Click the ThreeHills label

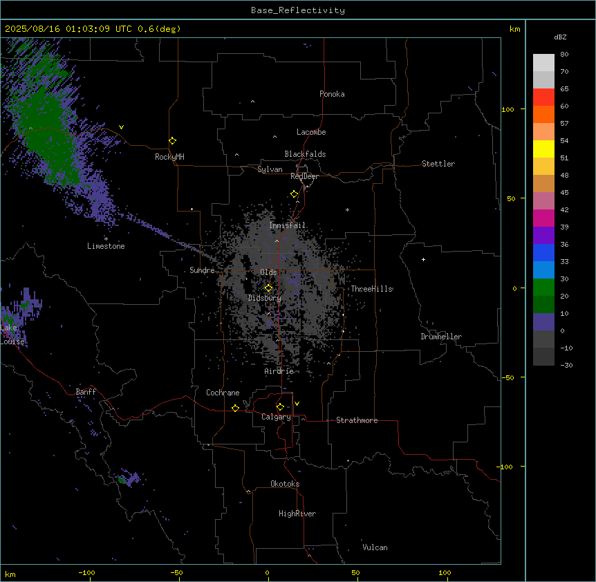click(372, 289)
